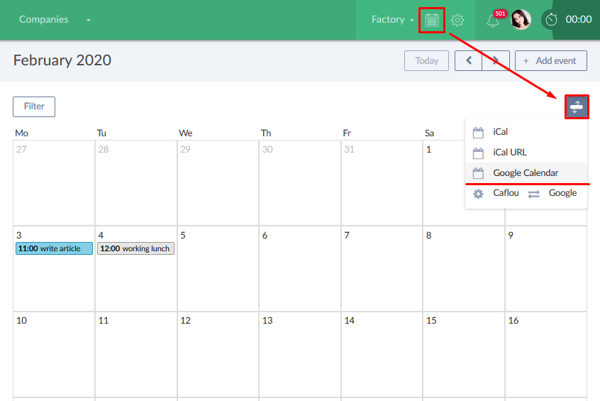Open notifications bell with 501 badge
This screenshot has height=401, width=600.
pos(493,21)
